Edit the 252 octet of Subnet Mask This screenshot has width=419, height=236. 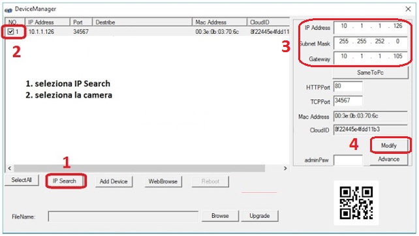[x=379, y=41]
